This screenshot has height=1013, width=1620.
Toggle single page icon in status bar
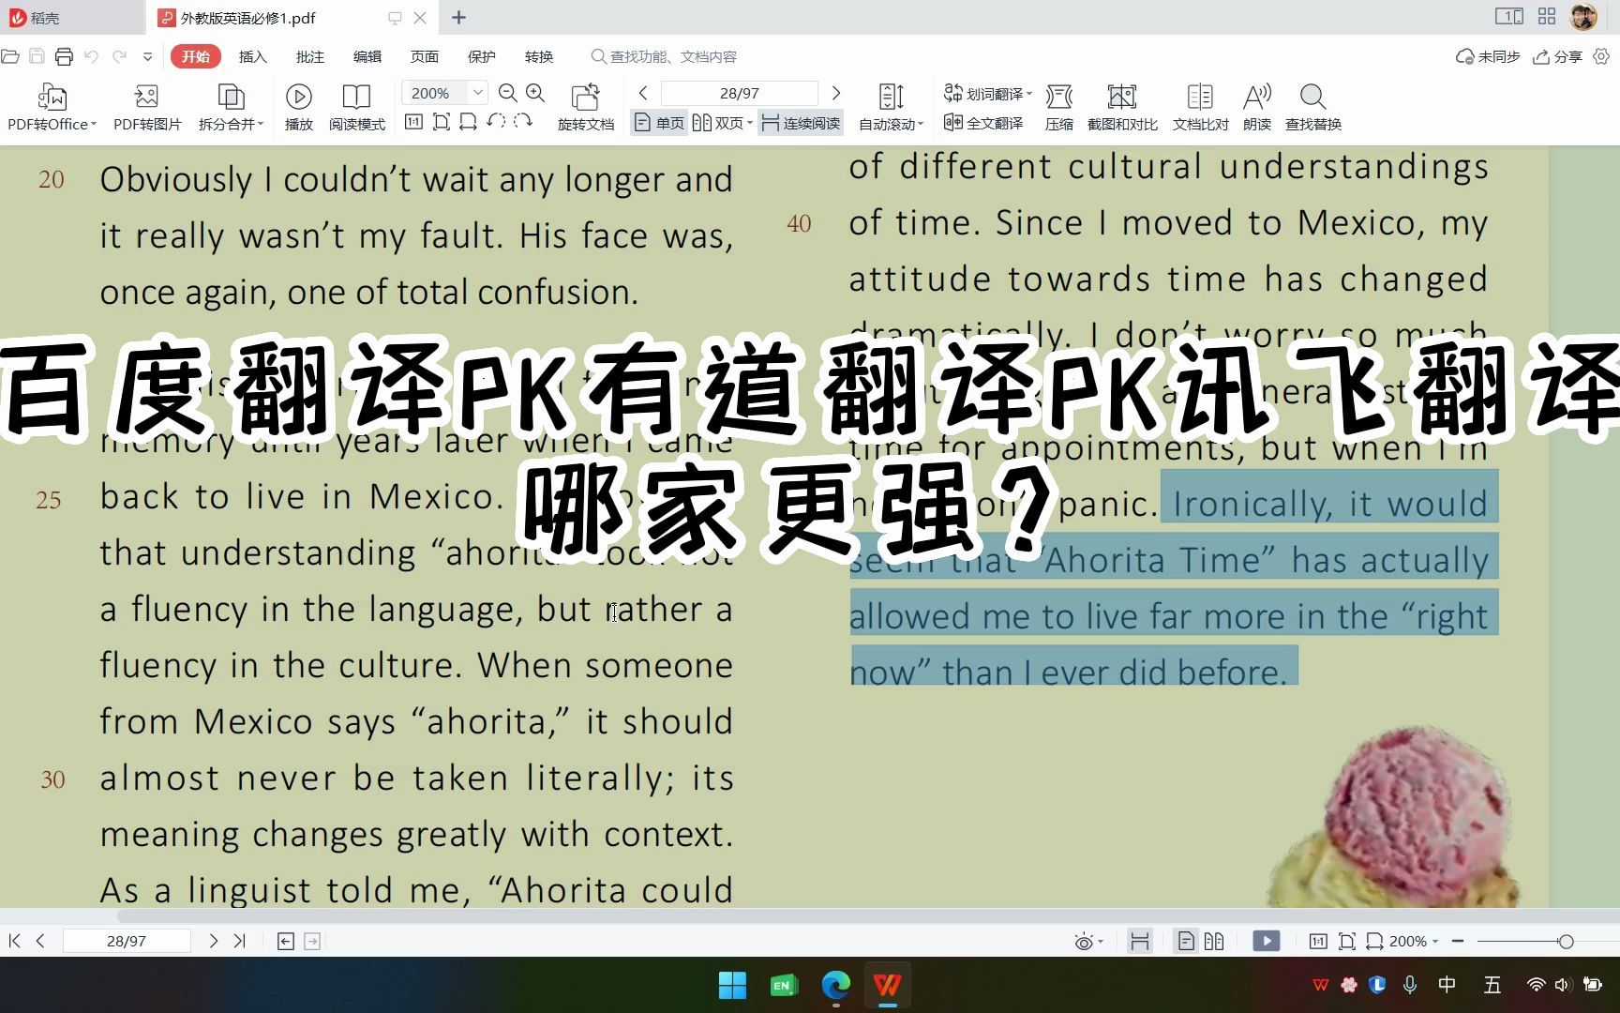click(x=1186, y=941)
